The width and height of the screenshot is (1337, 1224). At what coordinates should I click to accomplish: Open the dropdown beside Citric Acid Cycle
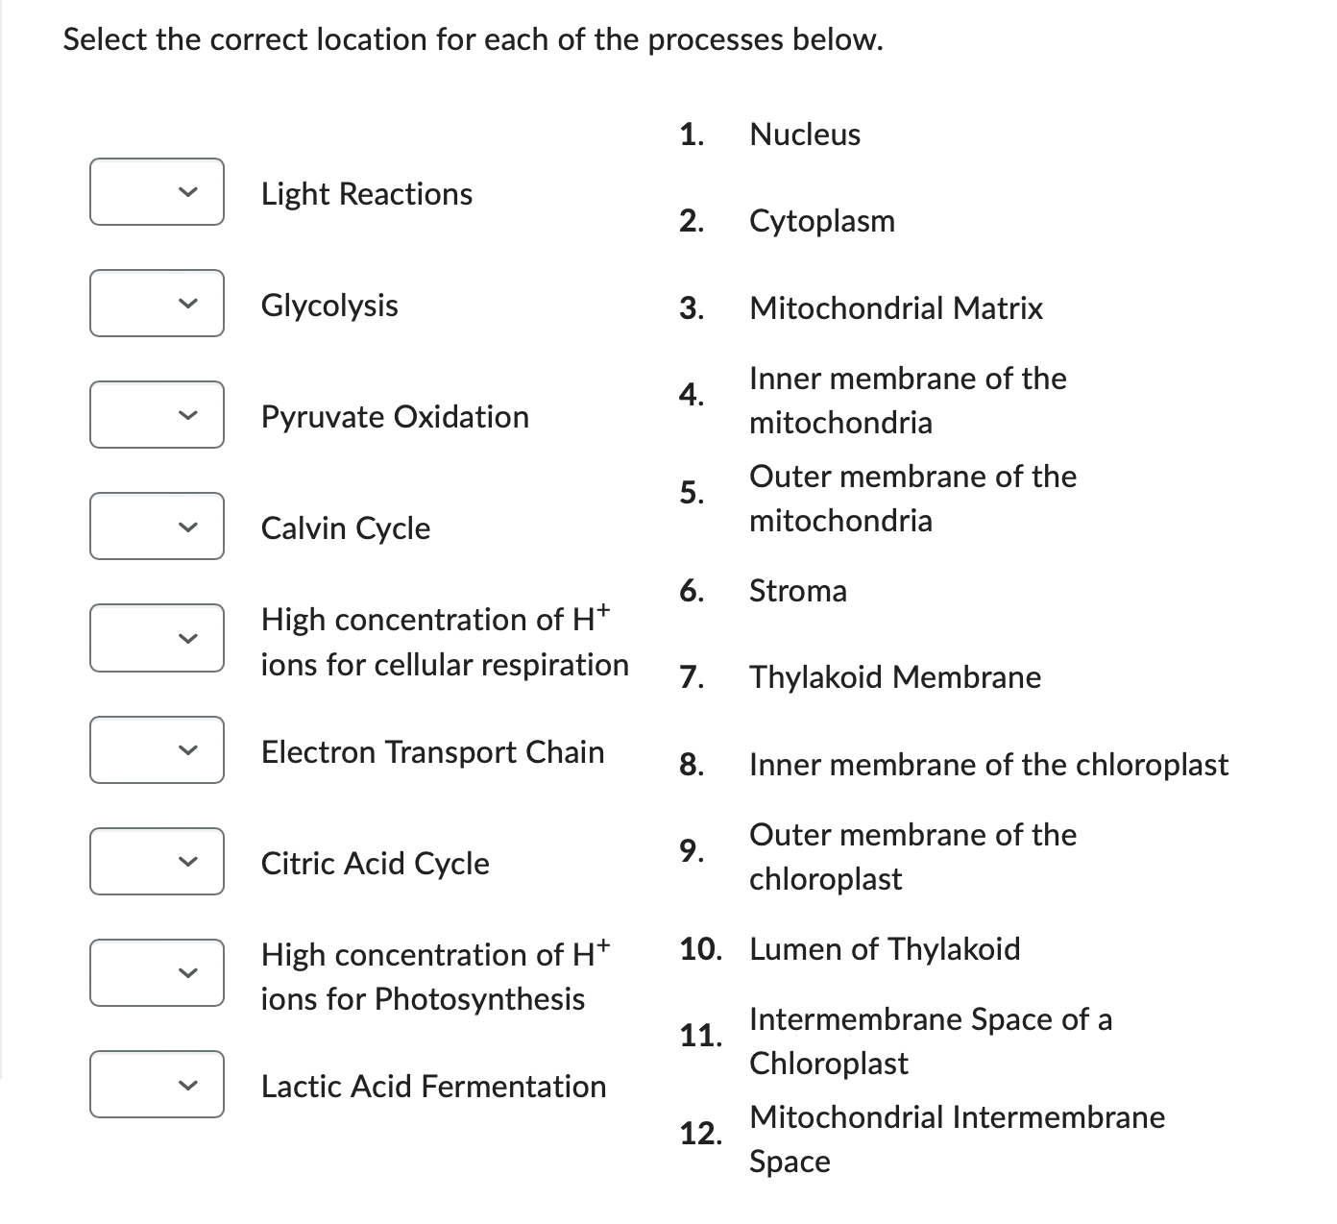click(x=157, y=861)
